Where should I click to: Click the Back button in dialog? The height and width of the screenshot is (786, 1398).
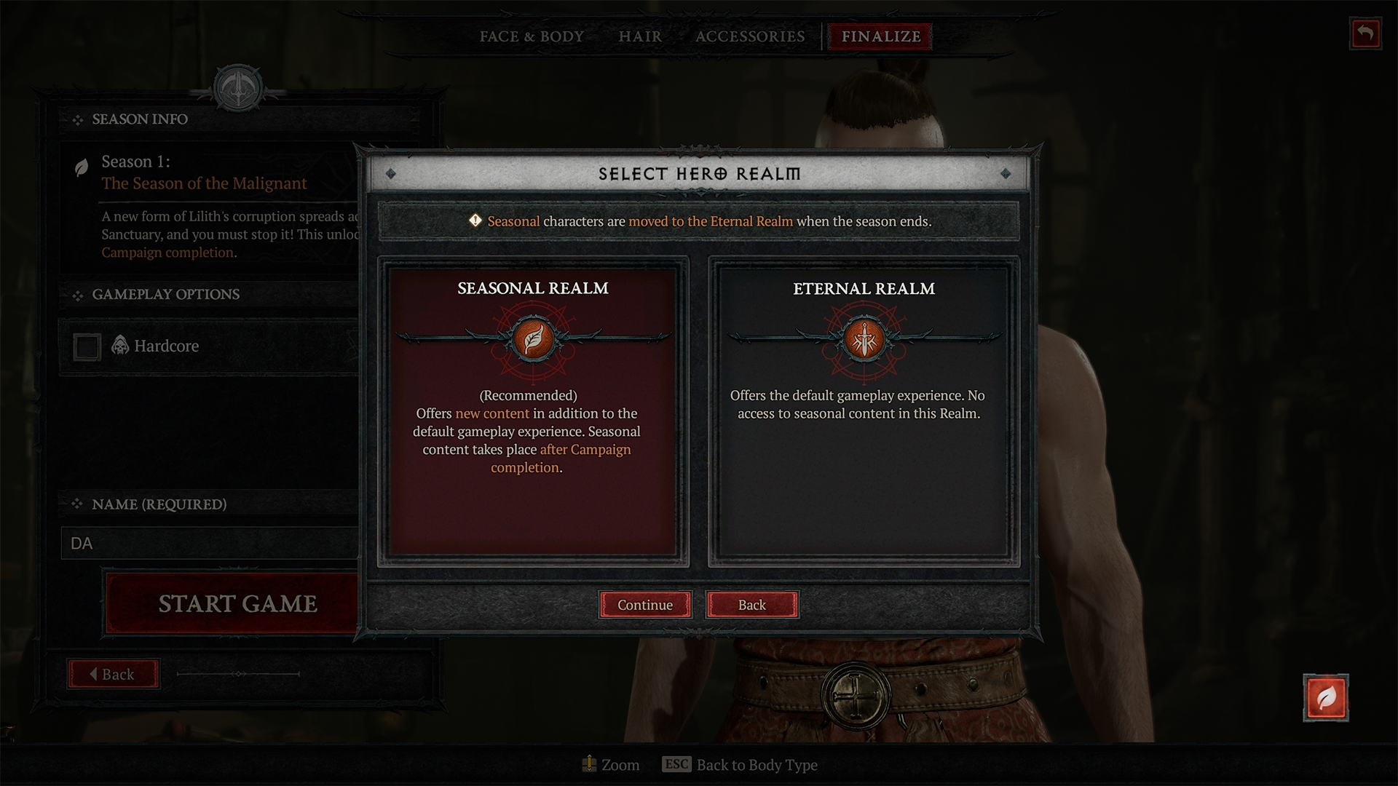tap(751, 605)
